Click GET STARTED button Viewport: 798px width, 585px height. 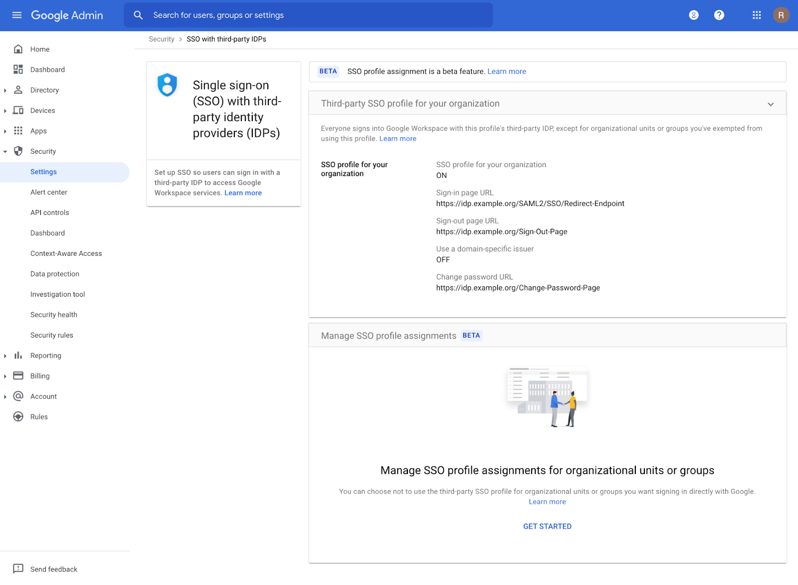[547, 526]
